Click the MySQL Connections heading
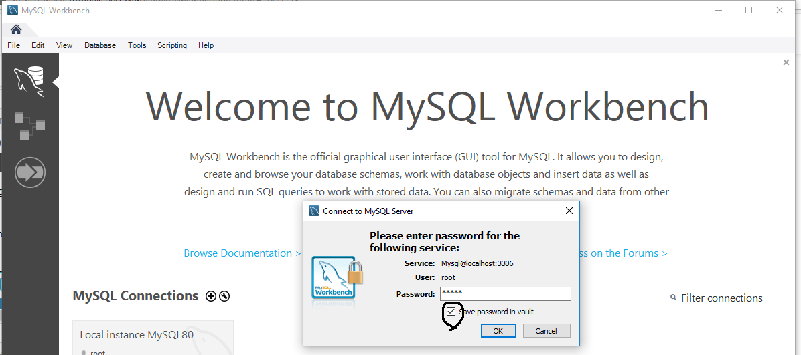Image resolution: width=801 pixels, height=355 pixels. pos(135,295)
